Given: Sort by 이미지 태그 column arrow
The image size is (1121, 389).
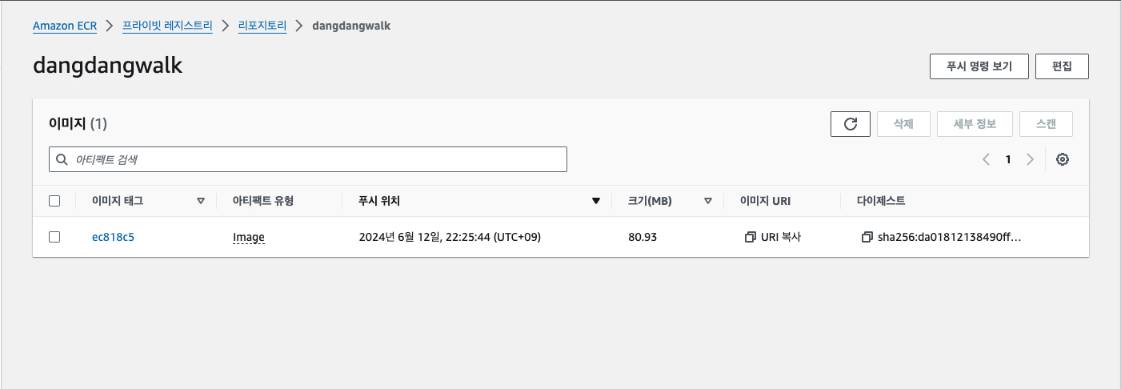Looking at the screenshot, I should pyautogui.click(x=201, y=201).
